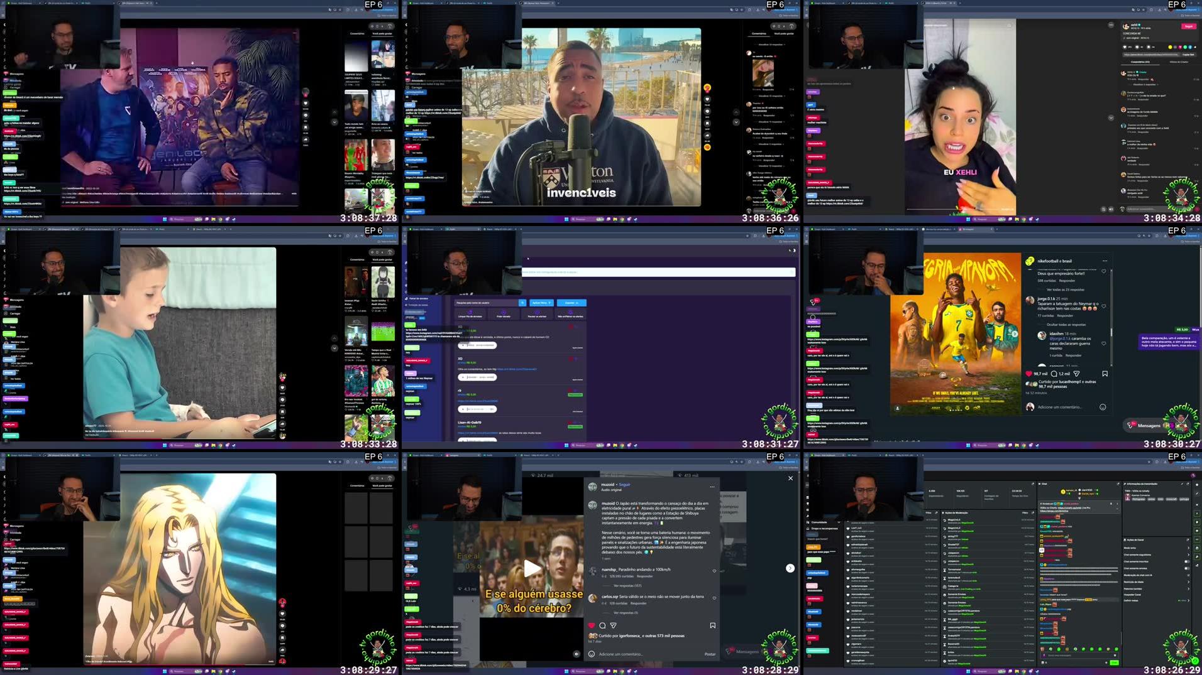1202x675 pixels.
Task: Click 'Seguir' next to muzoid
Action: [x=624, y=485]
